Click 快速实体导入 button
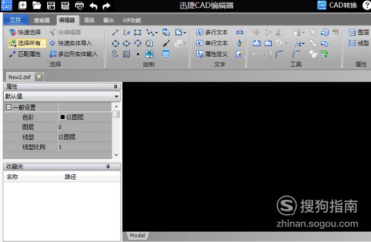The image size is (371, 242). coord(71,43)
